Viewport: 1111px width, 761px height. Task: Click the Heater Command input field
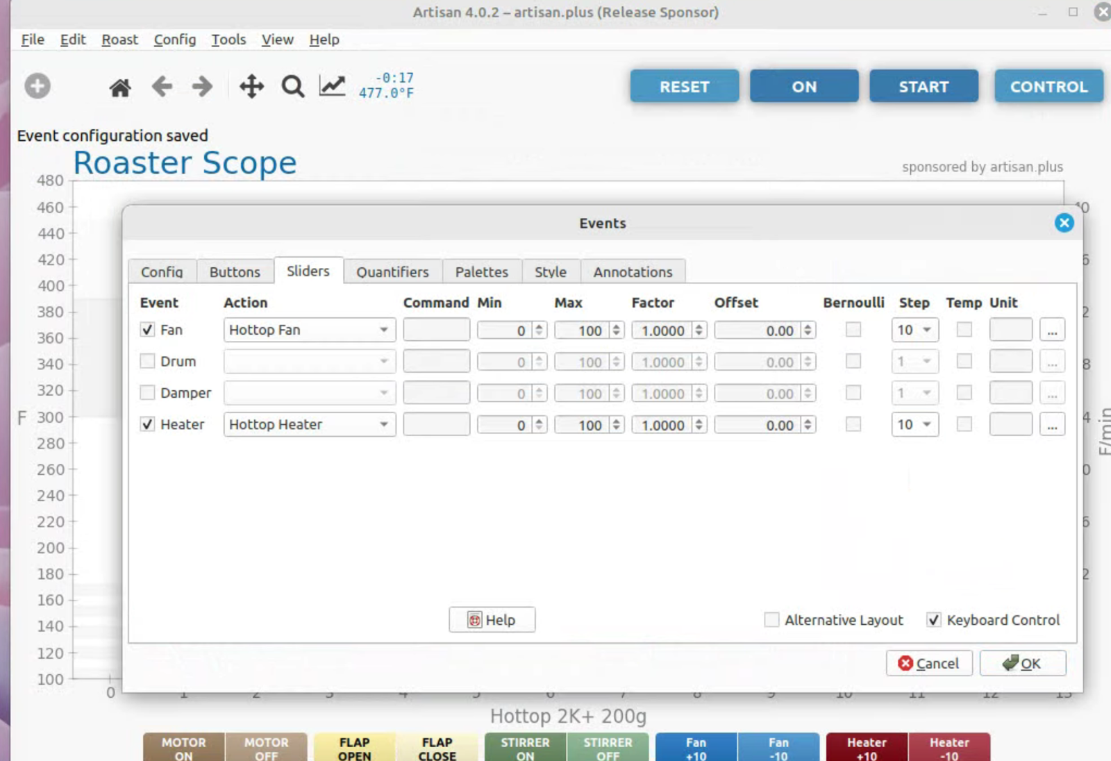(x=436, y=424)
